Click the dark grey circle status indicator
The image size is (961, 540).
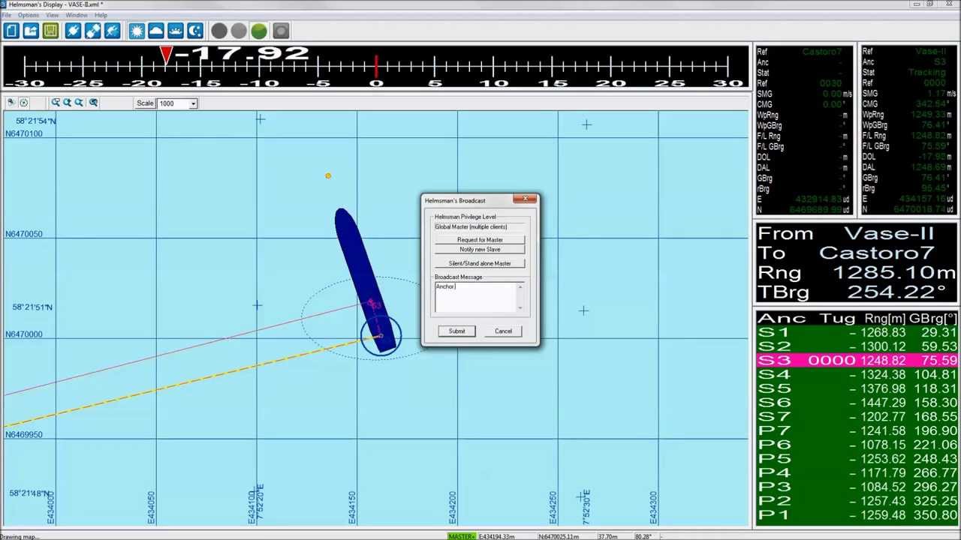[x=219, y=31]
